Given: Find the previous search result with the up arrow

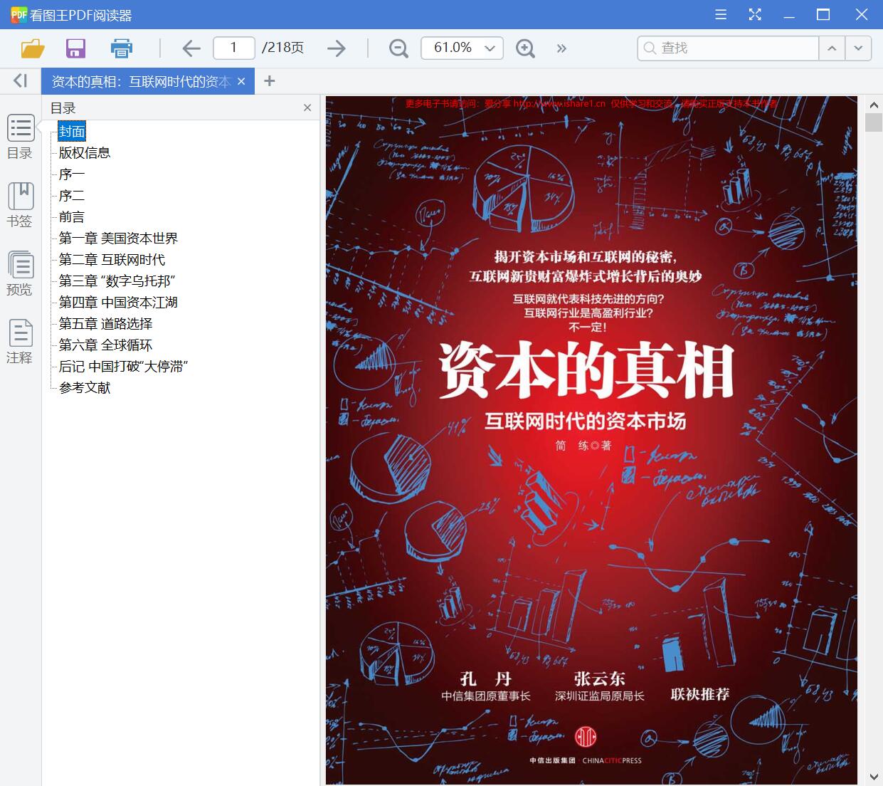Looking at the screenshot, I should tap(832, 48).
